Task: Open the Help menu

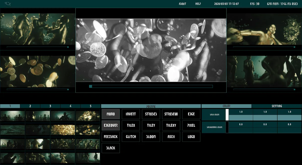Action: point(198,4)
